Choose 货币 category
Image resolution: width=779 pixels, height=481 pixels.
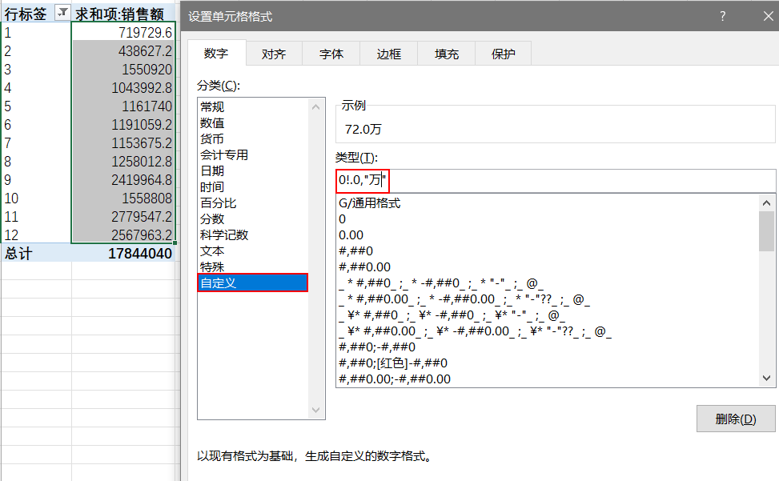[x=253, y=139]
